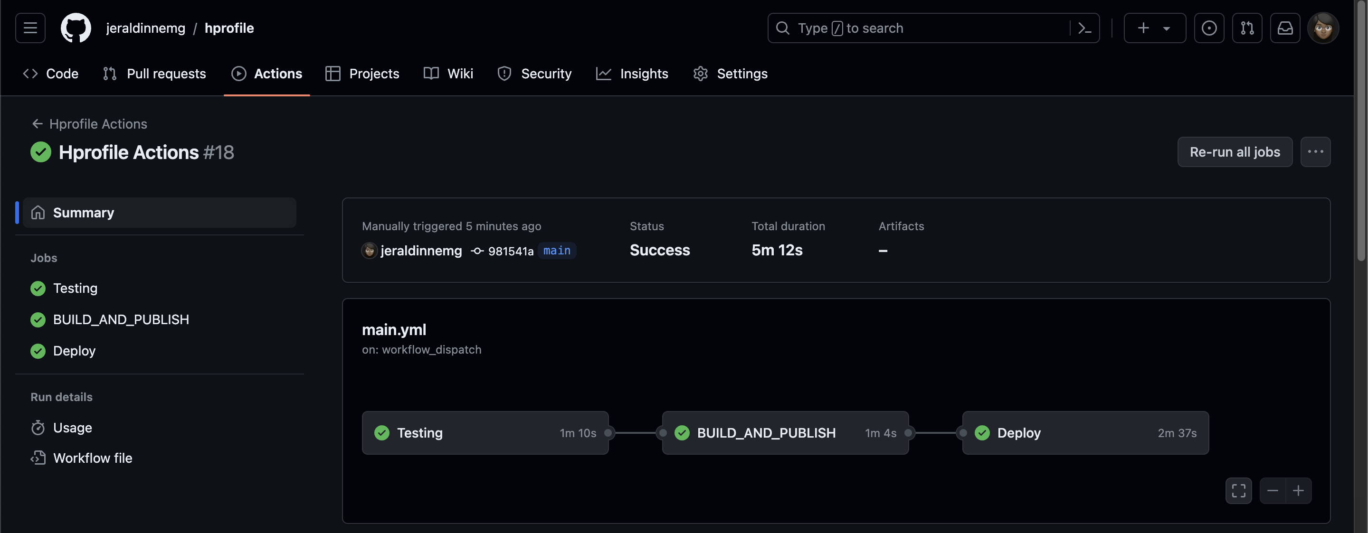Expand the create new plus dropdown
This screenshot has height=533, width=1368.
[1155, 28]
